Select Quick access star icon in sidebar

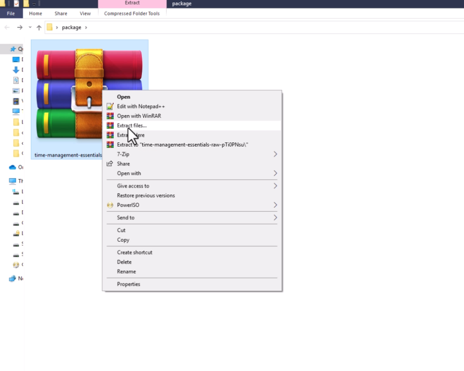point(13,49)
